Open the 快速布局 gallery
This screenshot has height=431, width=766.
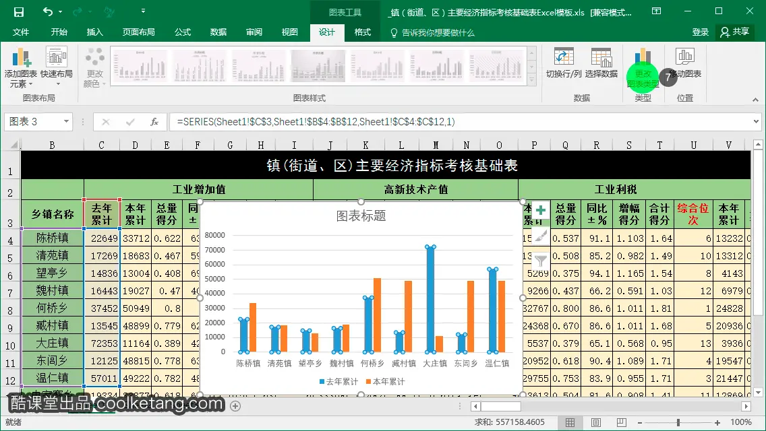[x=57, y=67]
